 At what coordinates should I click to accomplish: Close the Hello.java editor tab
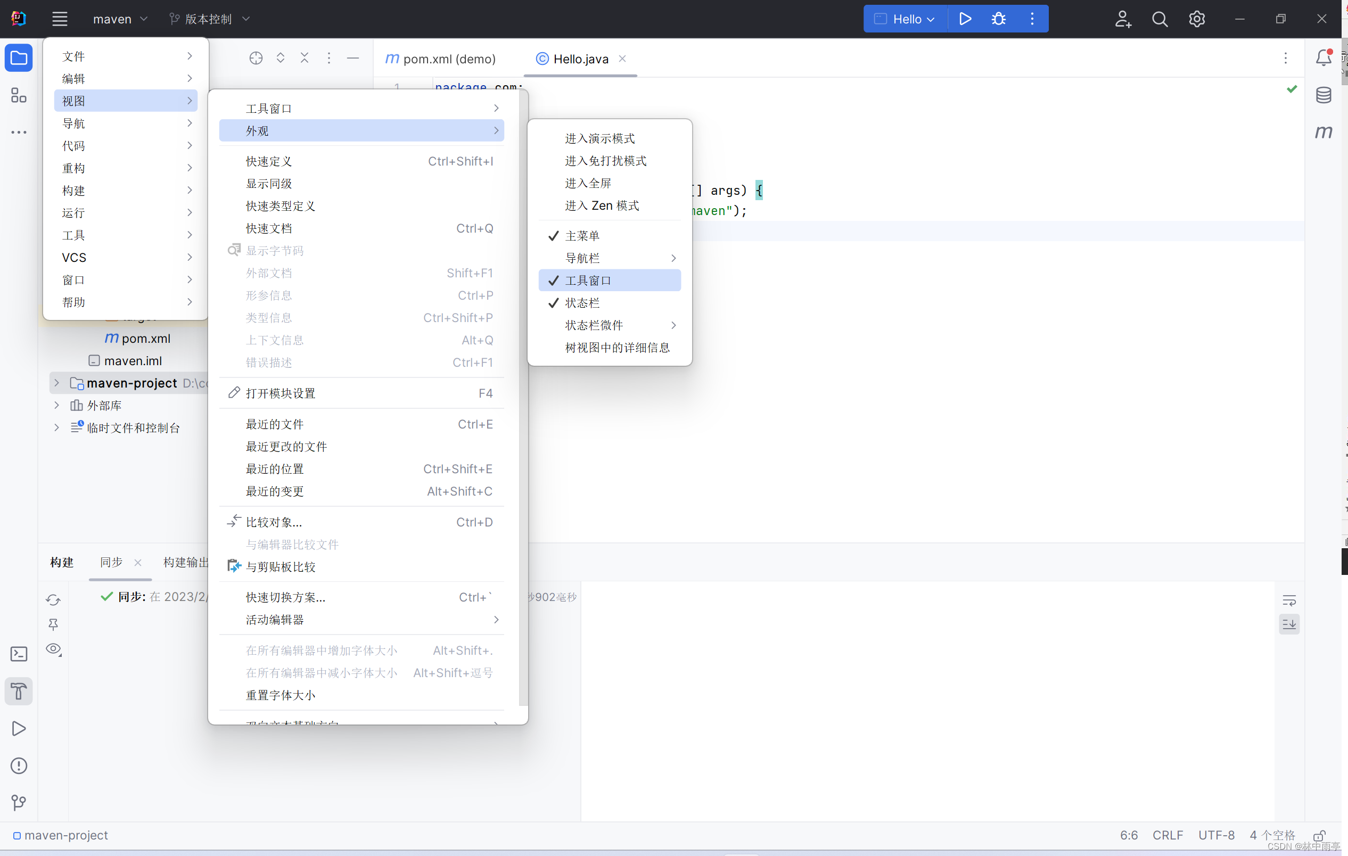[622, 58]
